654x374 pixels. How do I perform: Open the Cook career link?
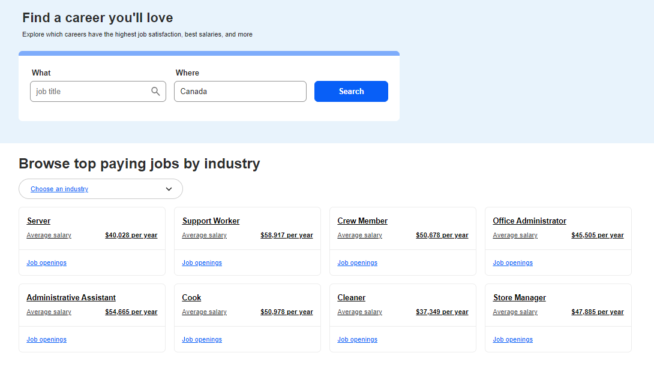point(191,297)
